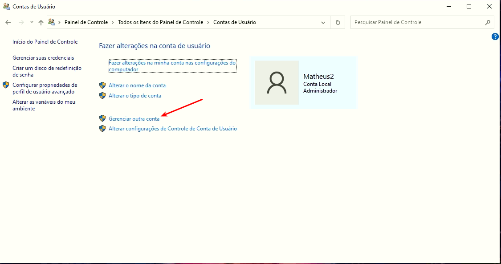Expand chevron before Painel de Controle
This screenshot has width=501, height=264.
[59, 22]
